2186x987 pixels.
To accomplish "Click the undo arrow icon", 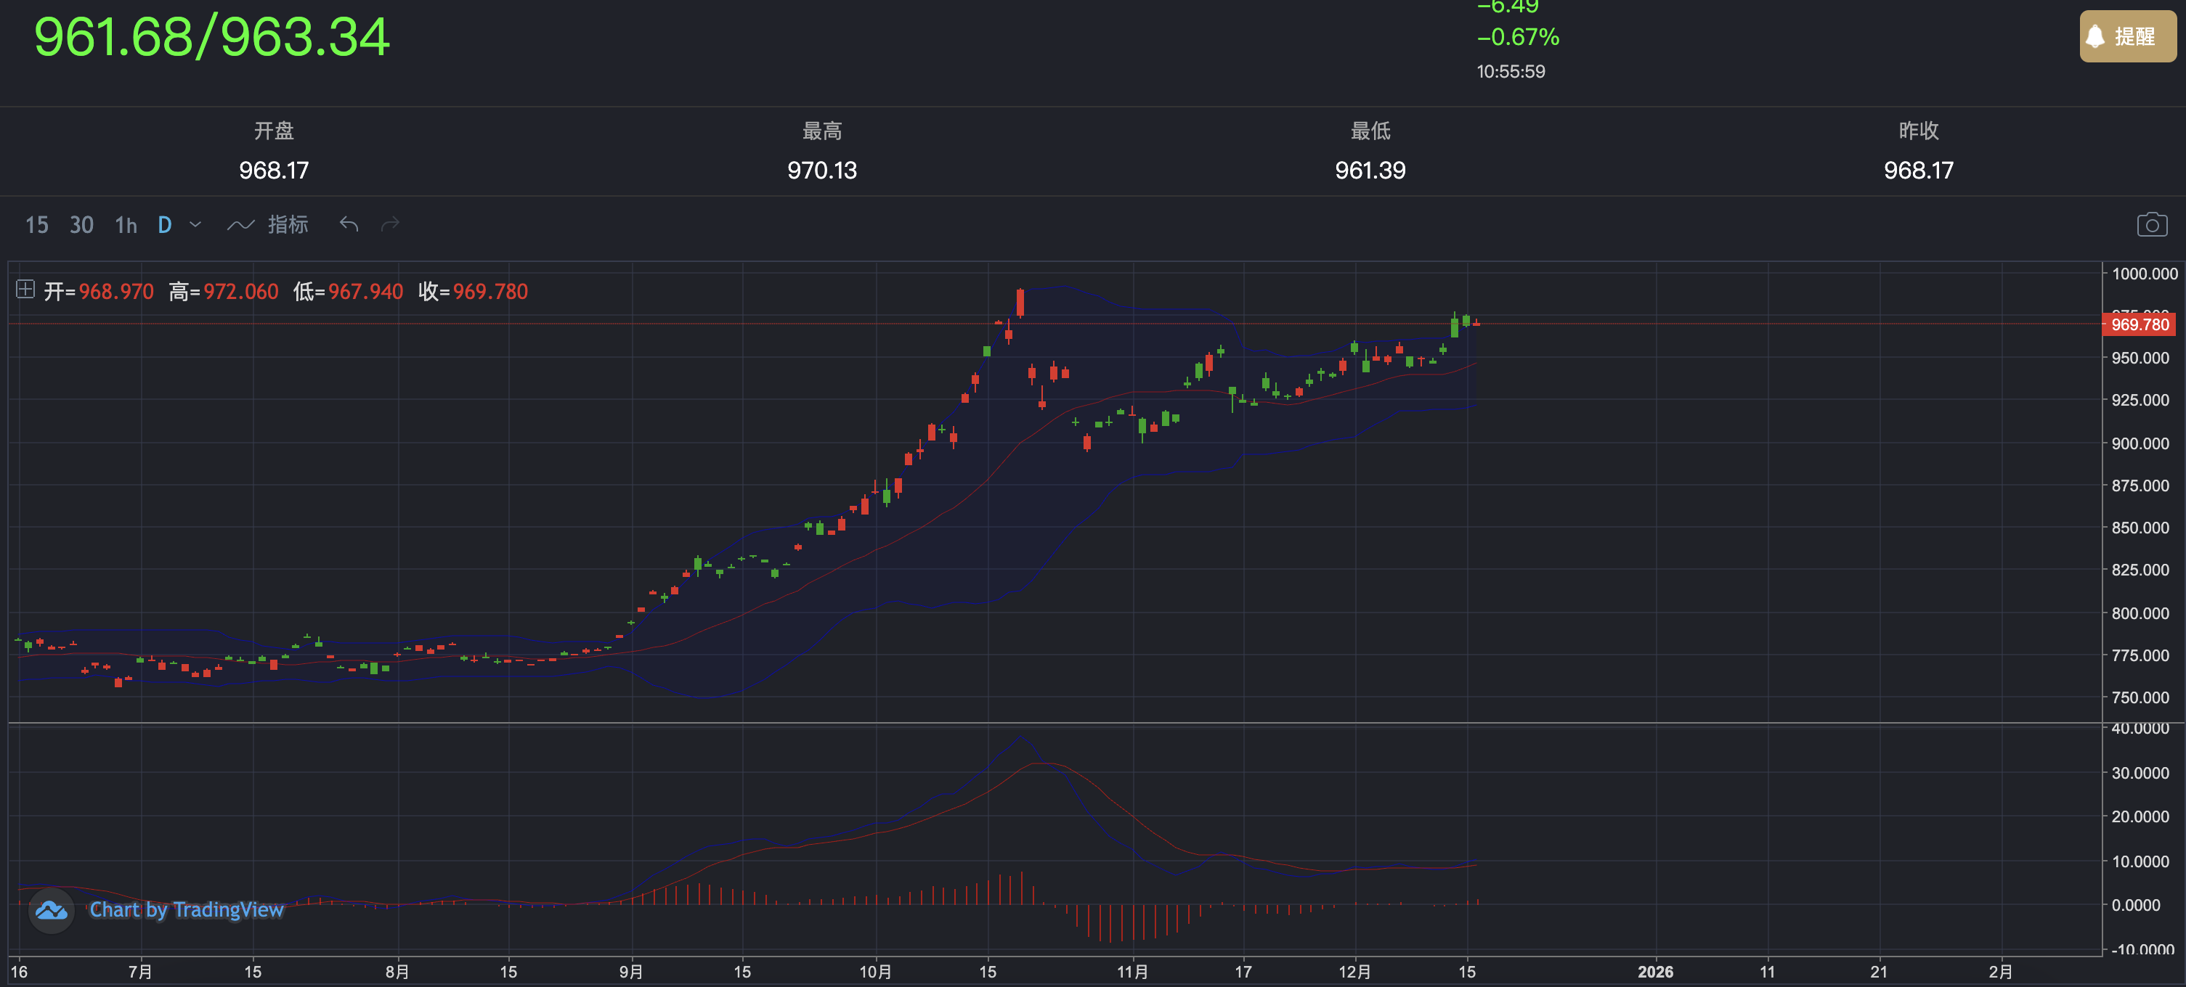I will click(x=348, y=224).
